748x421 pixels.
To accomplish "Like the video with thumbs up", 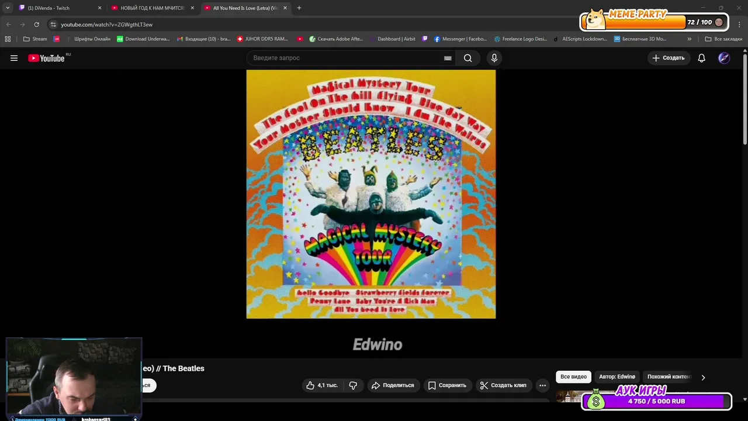I will [x=322, y=385].
